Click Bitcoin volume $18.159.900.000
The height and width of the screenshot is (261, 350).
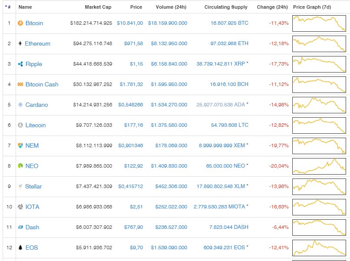[x=168, y=23]
